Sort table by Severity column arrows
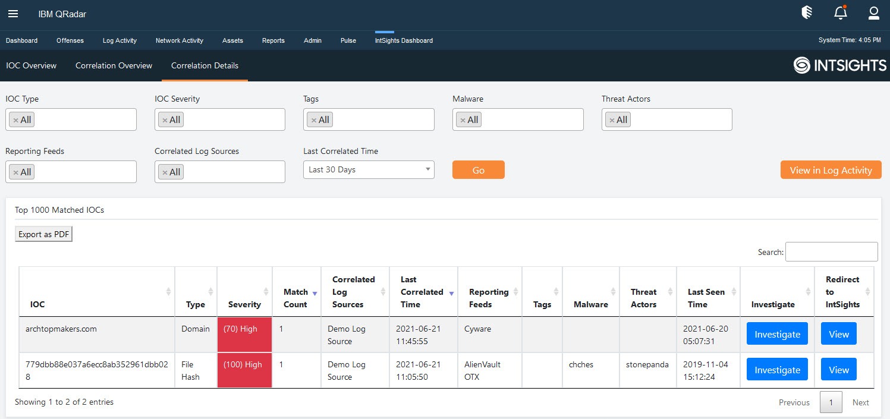This screenshot has width=890, height=419. [x=266, y=292]
